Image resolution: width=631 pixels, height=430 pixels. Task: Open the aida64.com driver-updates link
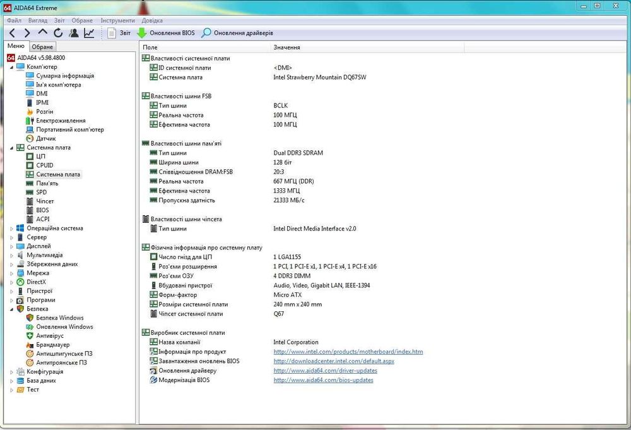[325, 371]
